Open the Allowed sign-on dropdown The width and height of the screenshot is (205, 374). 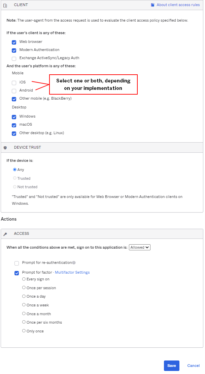pyautogui.click(x=140, y=248)
